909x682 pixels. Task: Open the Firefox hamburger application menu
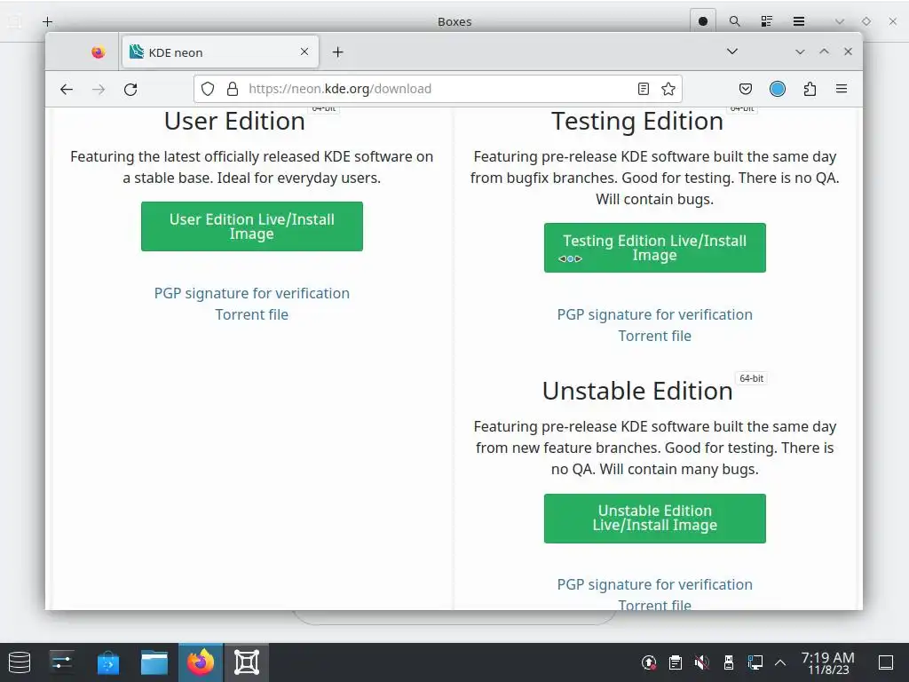(842, 89)
